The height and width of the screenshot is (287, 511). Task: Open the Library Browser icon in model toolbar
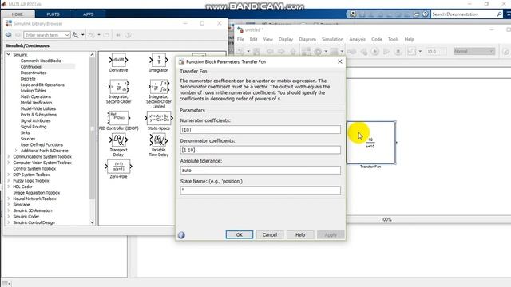point(306,51)
